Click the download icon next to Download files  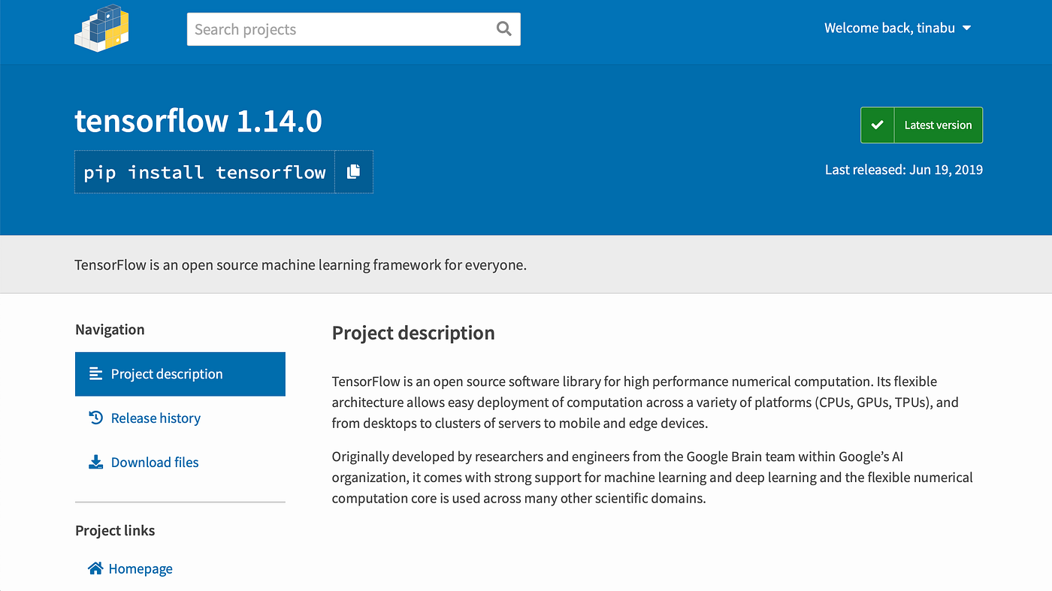pyautogui.click(x=96, y=461)
